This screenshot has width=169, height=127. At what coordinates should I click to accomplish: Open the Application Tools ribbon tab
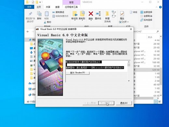71,7
